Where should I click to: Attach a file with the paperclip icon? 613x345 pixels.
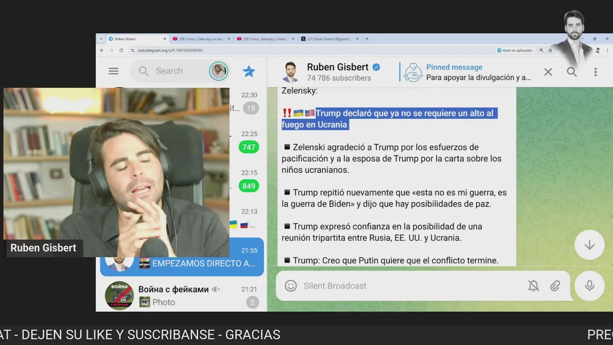[555, 286]
